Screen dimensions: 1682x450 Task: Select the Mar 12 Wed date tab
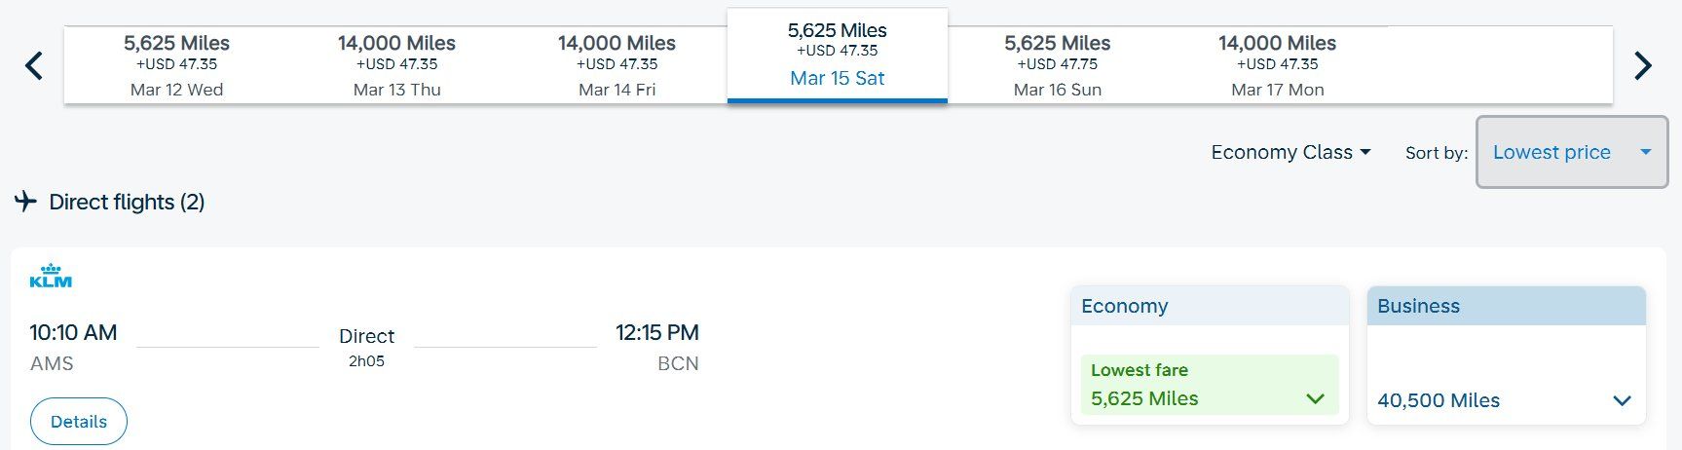[176, 65]
